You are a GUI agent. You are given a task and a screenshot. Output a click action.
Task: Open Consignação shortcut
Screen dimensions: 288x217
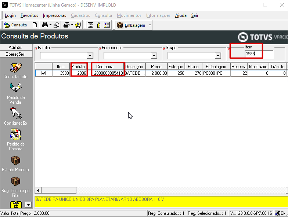click(15, 117)
